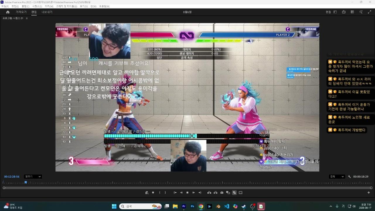This screenshot has height=211, width=375.
Task: Open the weather widget 25°C
Action: 13,206
